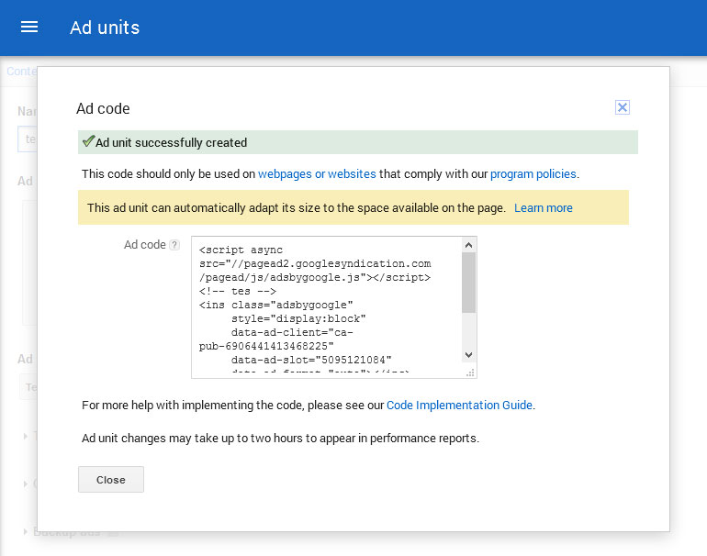The height and width of the screenshot is (556, 707).
Task: Click the code box scroll down arrow
Action: pos(468,354)
